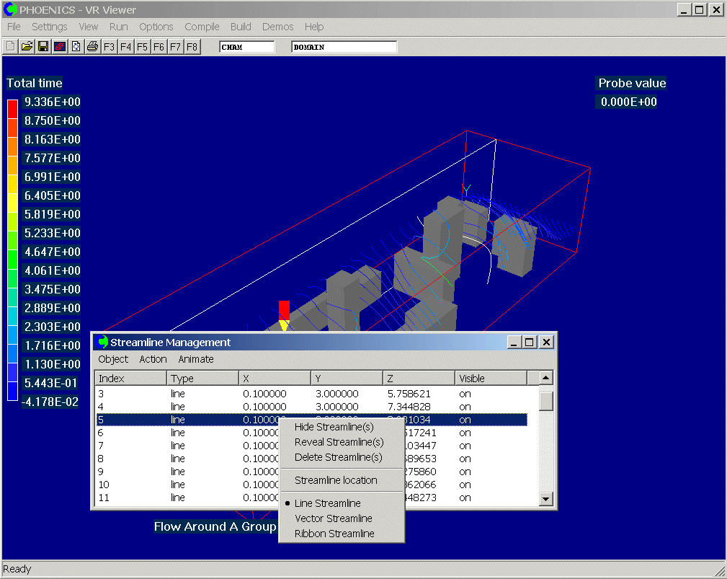
Task: Click Z value 5.758621 in row 3
Action: point(409,394)
